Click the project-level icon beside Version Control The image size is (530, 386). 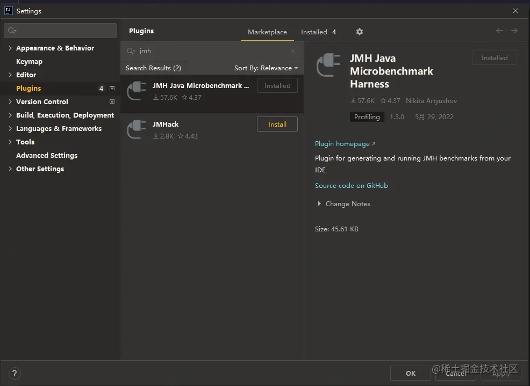[x=112, y=101]
